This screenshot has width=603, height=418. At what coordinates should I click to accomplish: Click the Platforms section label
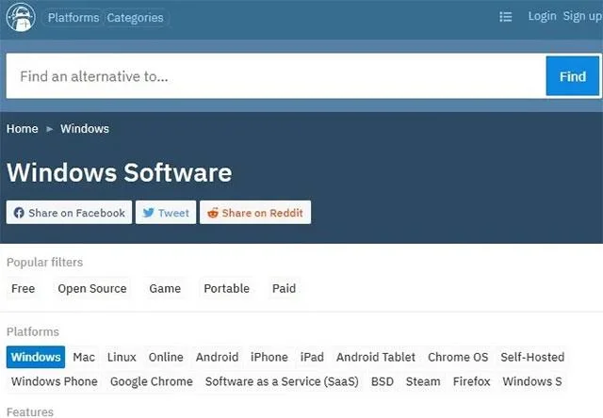point(33,331)
